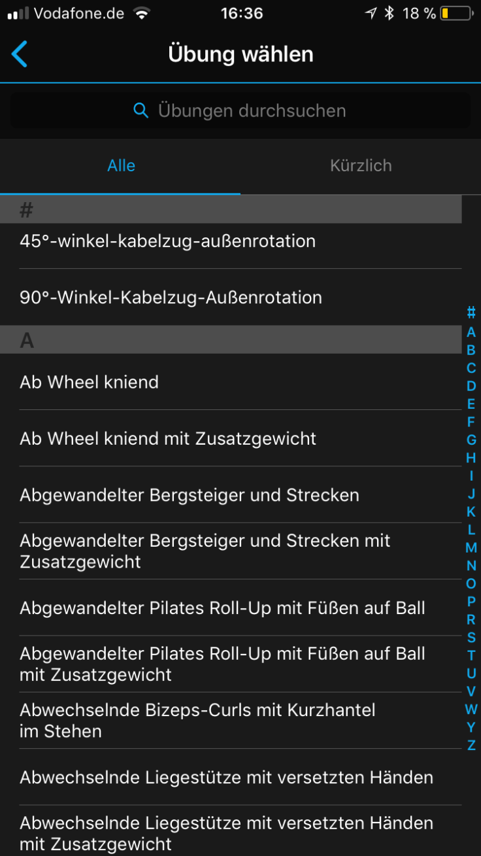Select 90°-Winkel-Kabelzug-Außenrotation exercise
Viewport: 481px width, 856px height.
171,298
